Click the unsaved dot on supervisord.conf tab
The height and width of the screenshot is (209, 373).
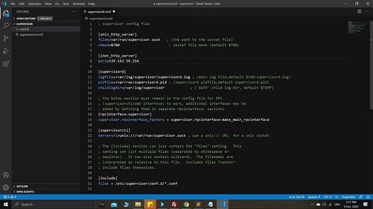coord(114,12)
